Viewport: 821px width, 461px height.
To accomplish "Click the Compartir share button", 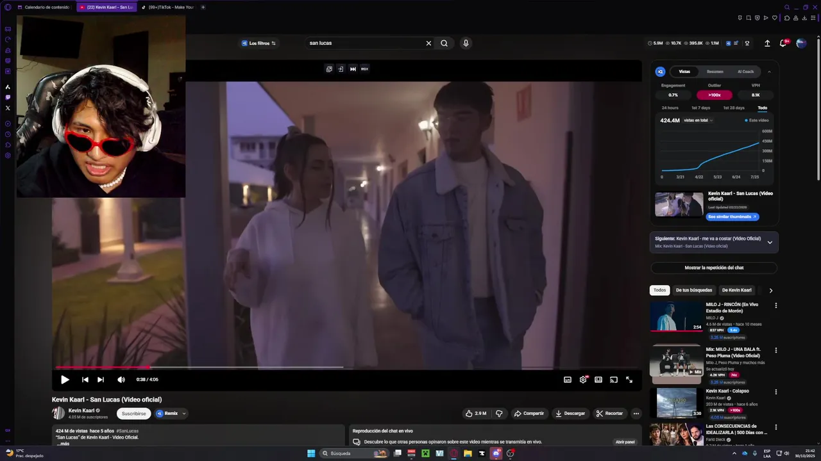I will 529,414.
